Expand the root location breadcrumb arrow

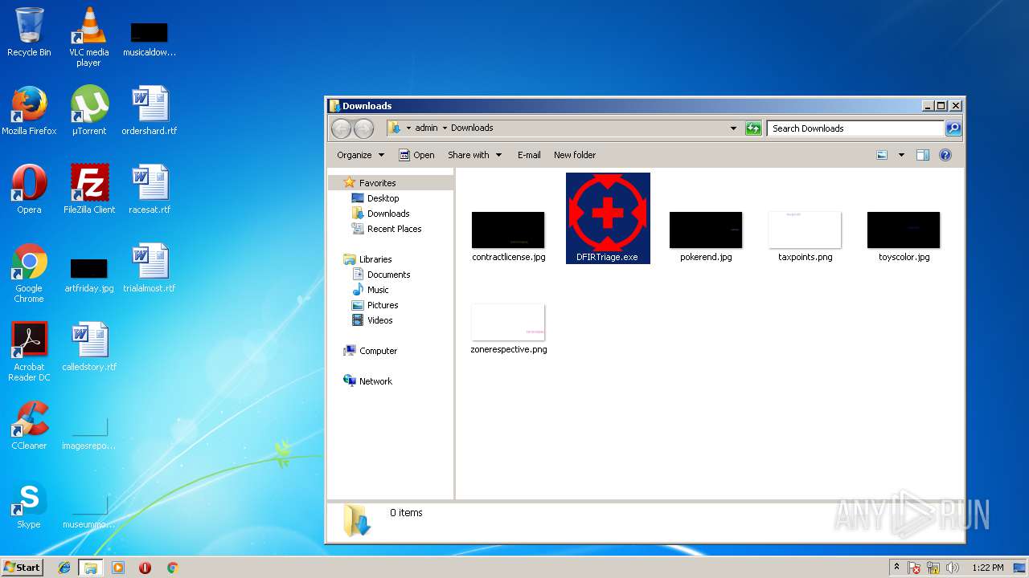coord(408,128)
